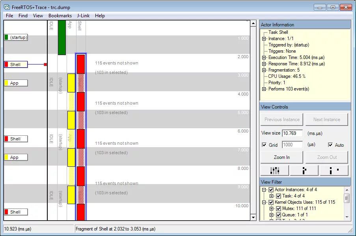The width and height of the screenshot is (356, 236).
Task: Open the Bookmarks menu
Action: [60, 16]
